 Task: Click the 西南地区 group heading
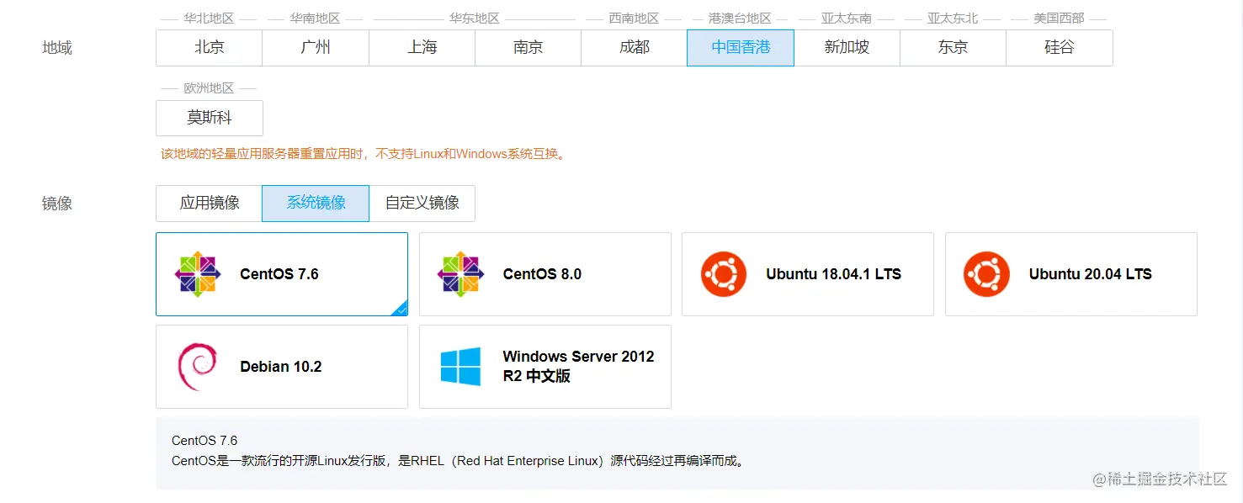[x=634, y=18]
